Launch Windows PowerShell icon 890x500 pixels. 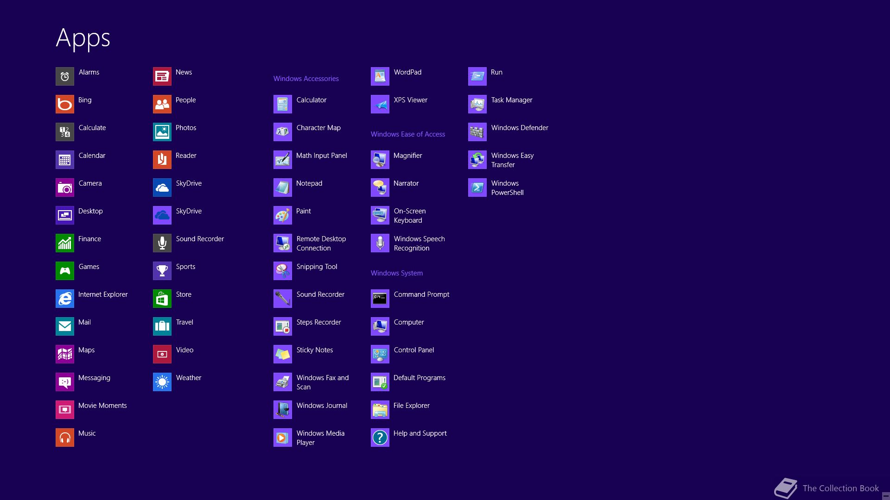pyautogui.click(x=477, y=187)
